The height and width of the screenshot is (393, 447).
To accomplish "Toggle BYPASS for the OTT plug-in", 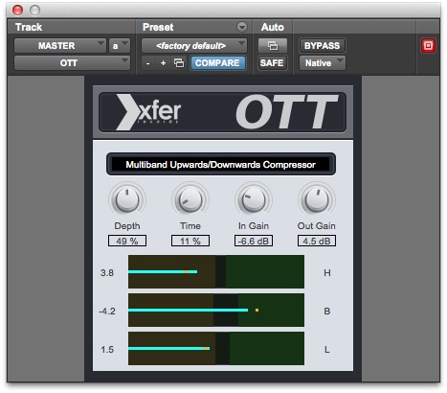I will tap(322, 46).
